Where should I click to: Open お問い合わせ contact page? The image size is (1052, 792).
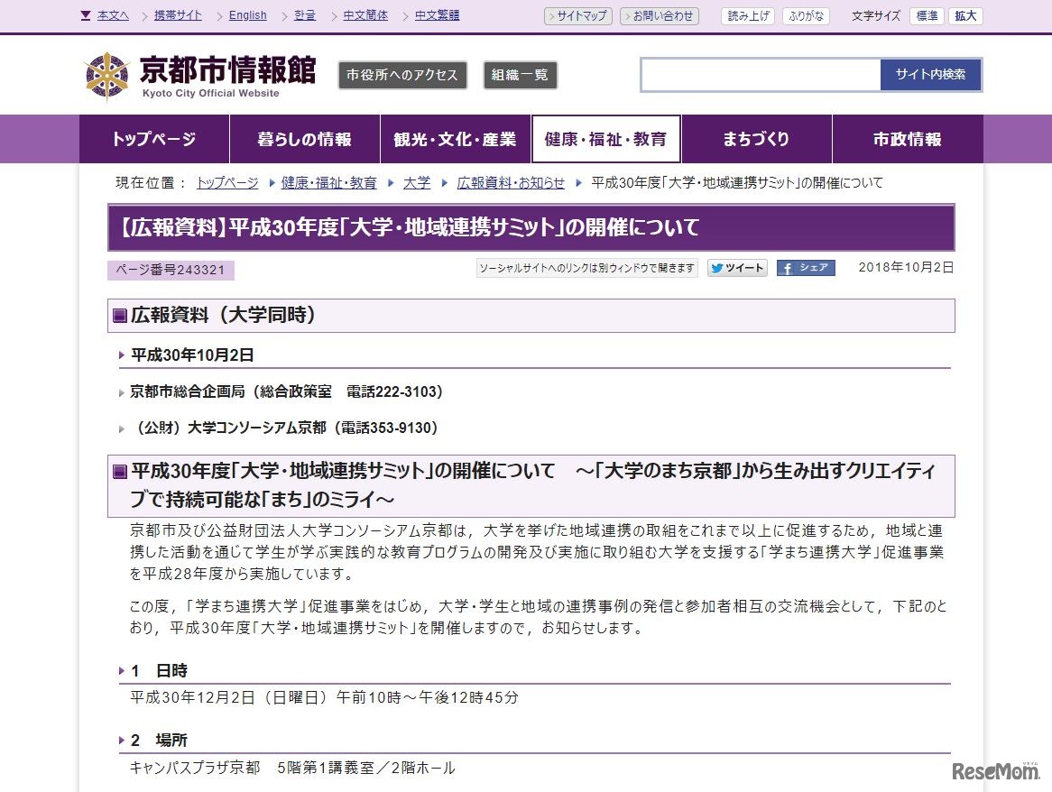[660, 15]
